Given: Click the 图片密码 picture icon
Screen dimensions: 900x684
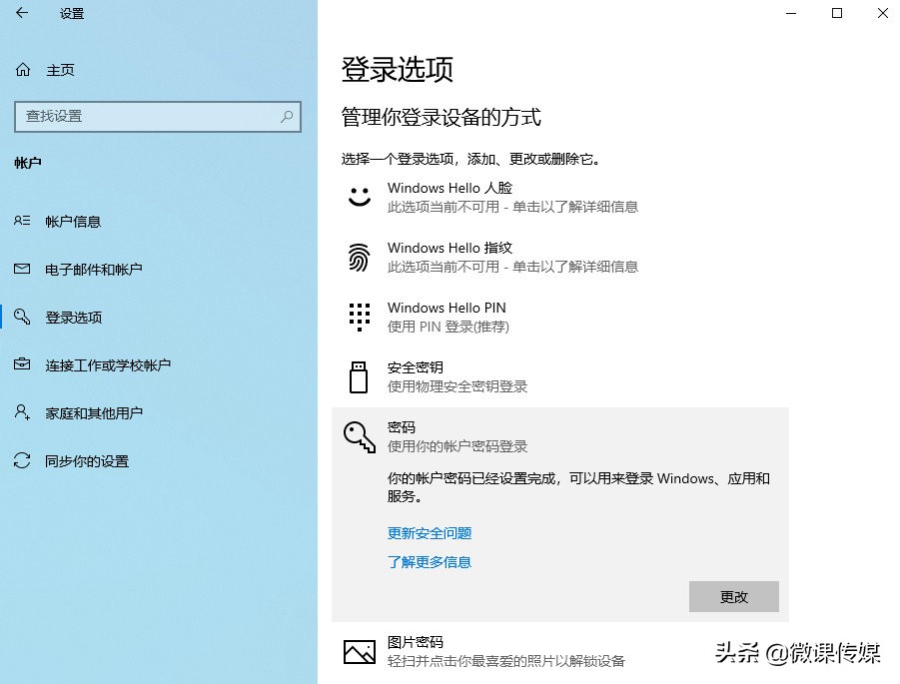Looking at the screenshot, I should pos(359,652).
